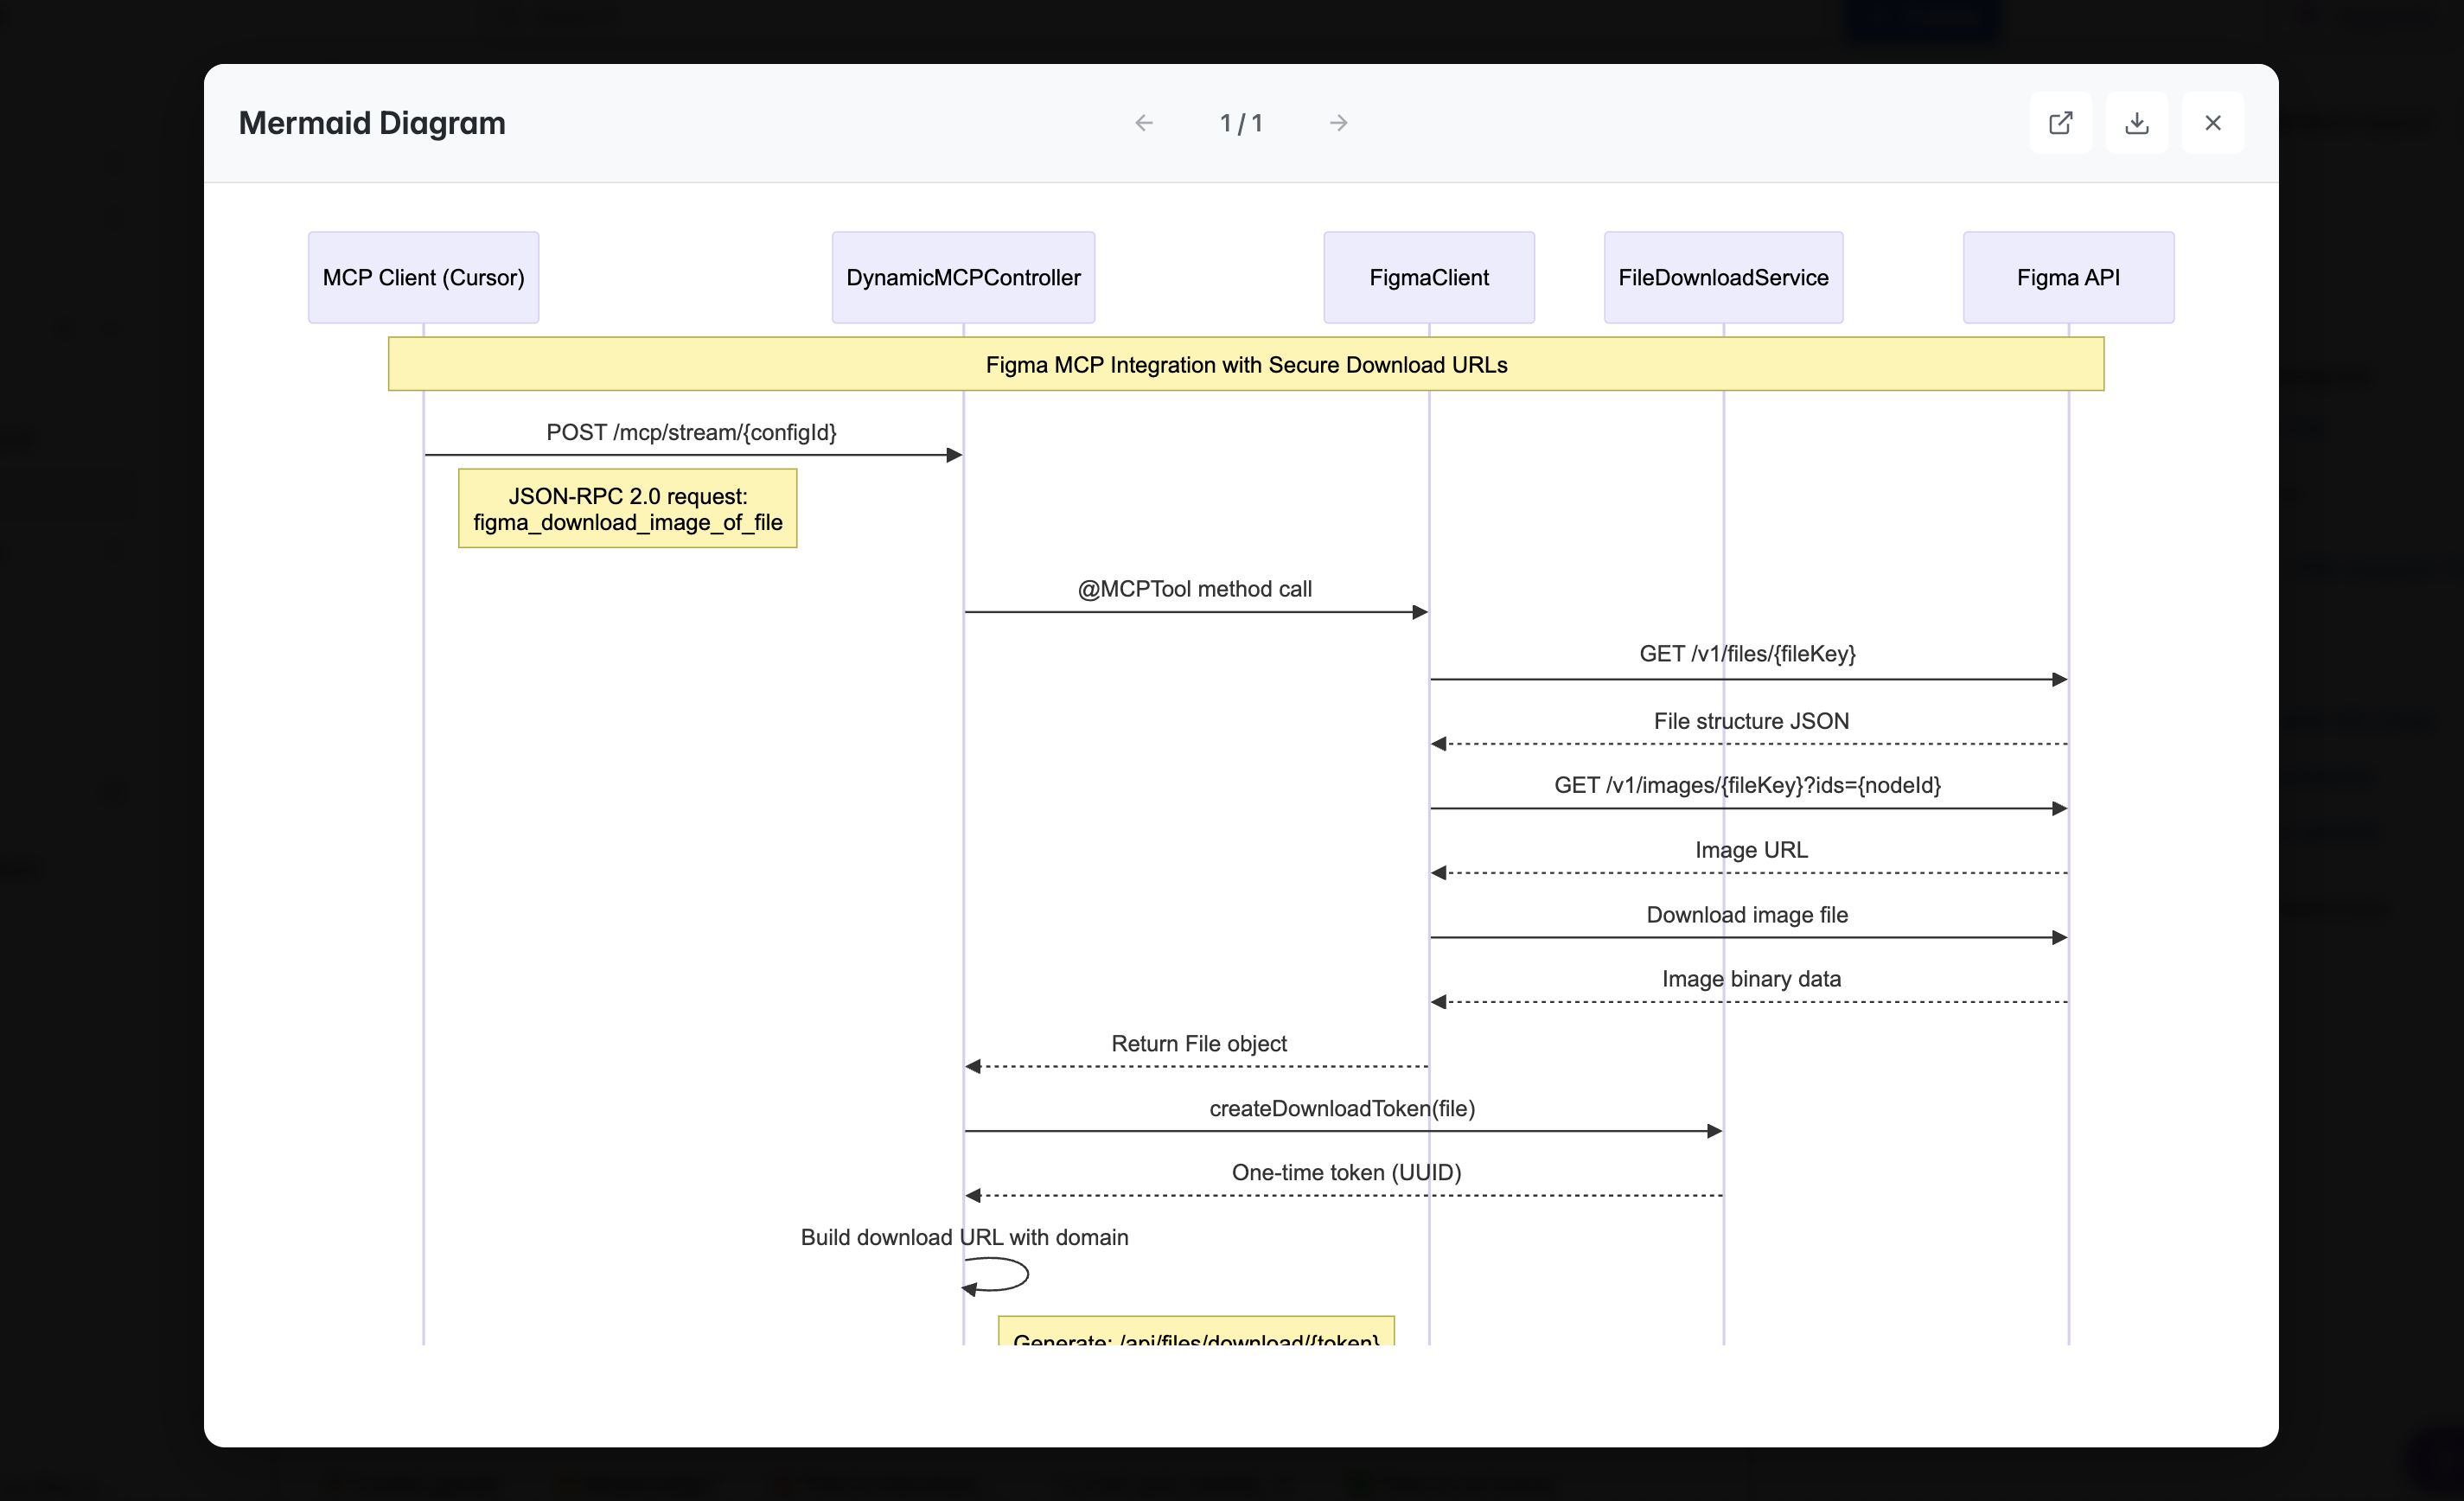Click the Download image file label

click(x=1747, y=915)
